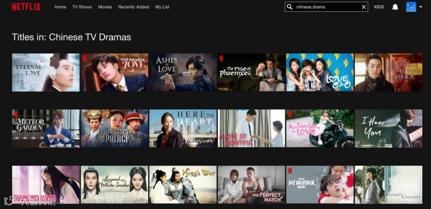
Task: Expand the profile dropdown arrow
Action: coord(421,7)
